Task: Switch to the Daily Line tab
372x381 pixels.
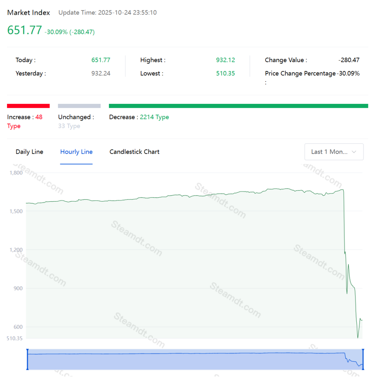Action: [29, 152]
